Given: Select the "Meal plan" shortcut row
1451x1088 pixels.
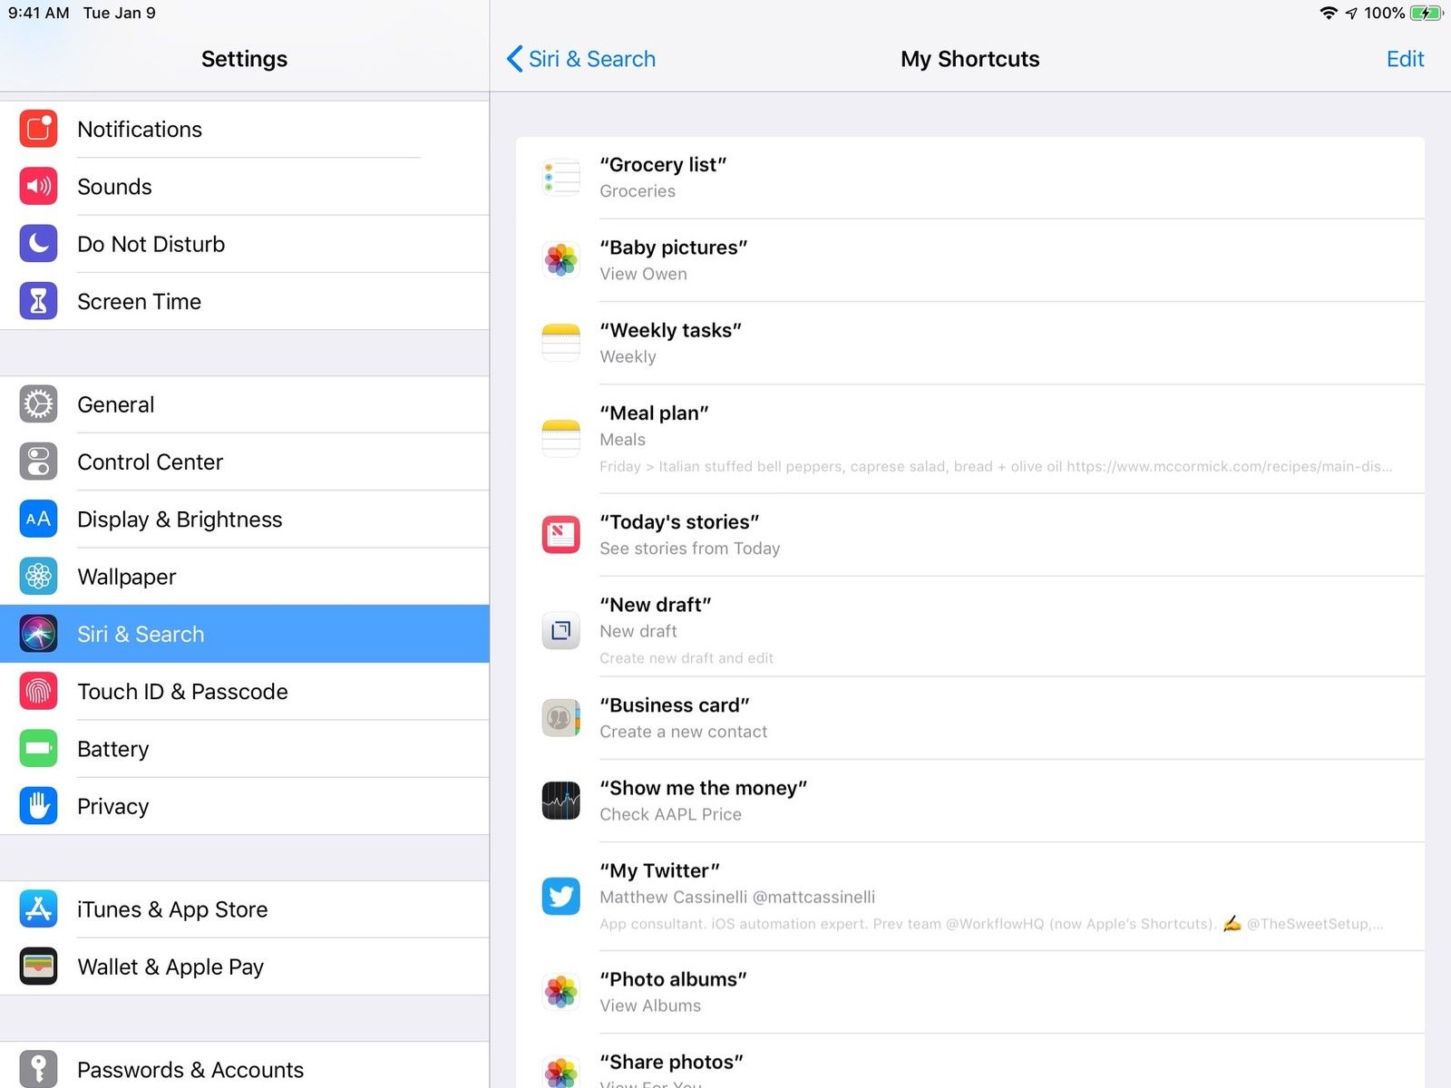Looking at the screenshot, I should coord(970,439).
